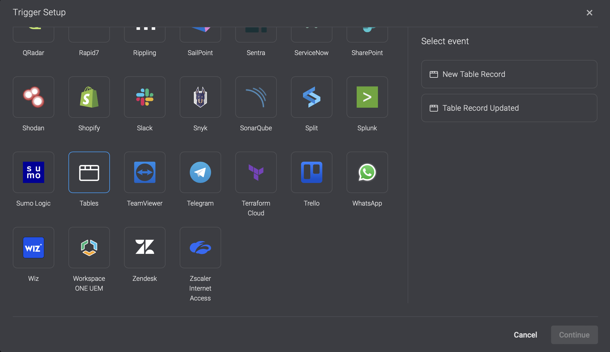
Task: Click the Slack label text
Action: pos(145,128)
